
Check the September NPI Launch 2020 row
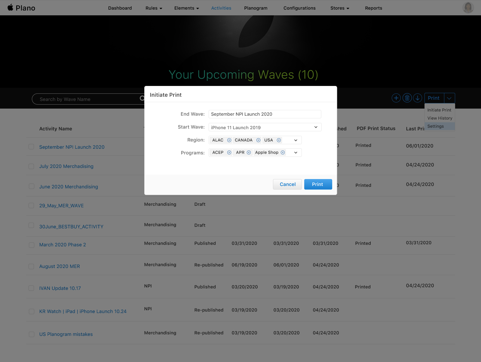[x=31, y=147]
